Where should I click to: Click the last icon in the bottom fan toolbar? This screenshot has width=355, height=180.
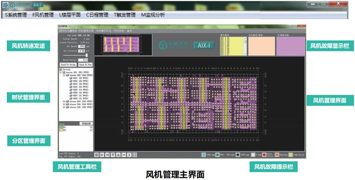pos(135,154)
